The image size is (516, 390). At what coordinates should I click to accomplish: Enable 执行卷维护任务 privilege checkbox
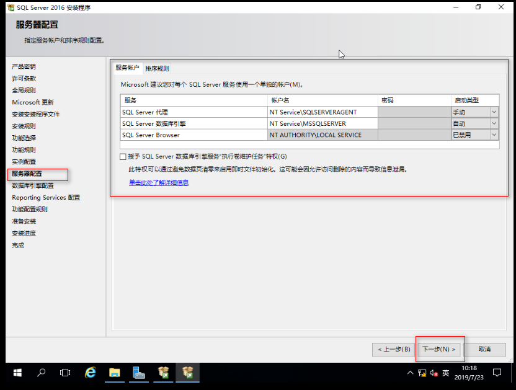pos(123,157)
